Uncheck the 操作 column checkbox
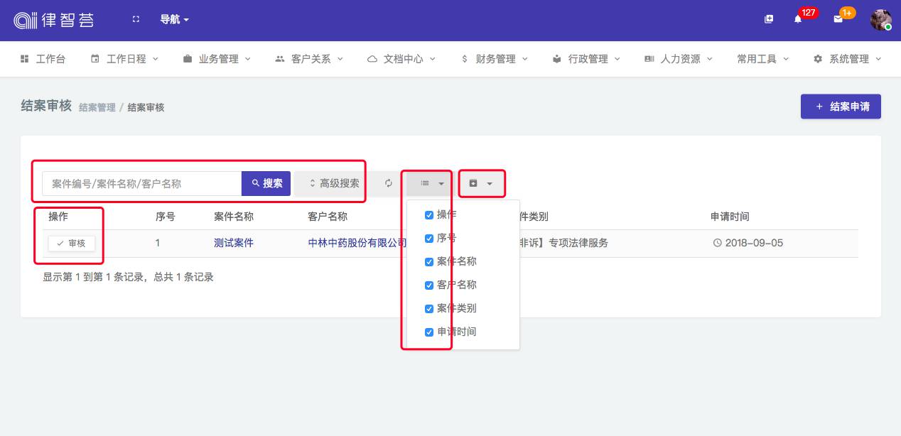 [429, 215]
